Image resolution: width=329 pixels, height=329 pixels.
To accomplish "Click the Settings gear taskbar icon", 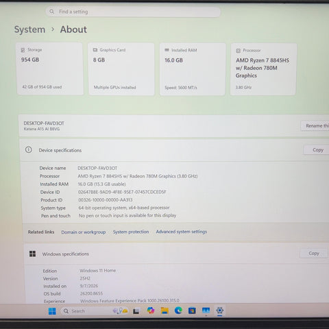I will coord(219,310).
